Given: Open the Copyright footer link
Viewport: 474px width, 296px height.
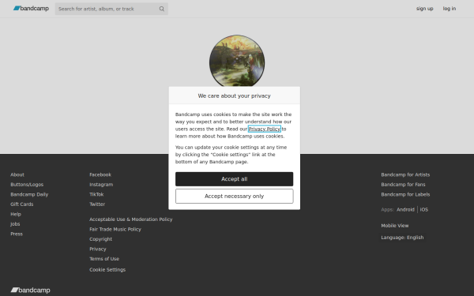Looking at the screenshot, I should (x=100, y=239).
